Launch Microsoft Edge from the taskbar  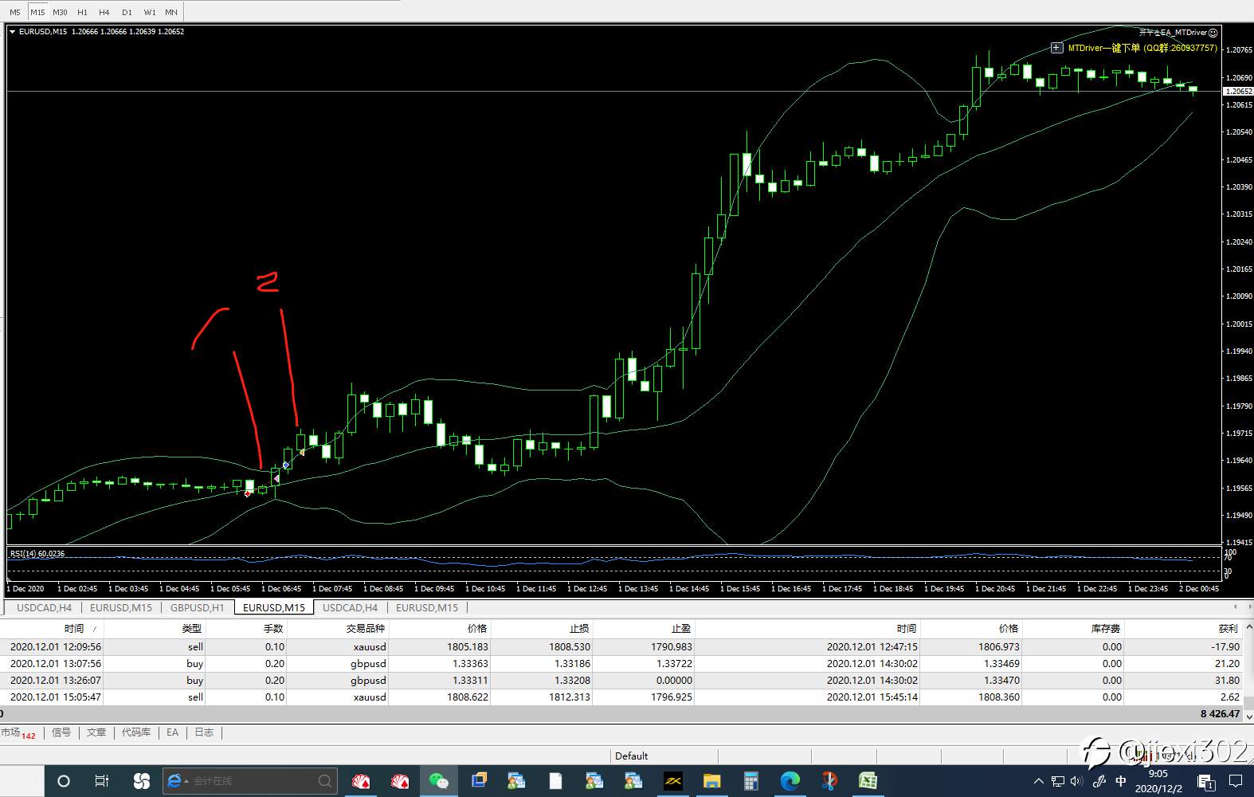(x=790, y=781)
